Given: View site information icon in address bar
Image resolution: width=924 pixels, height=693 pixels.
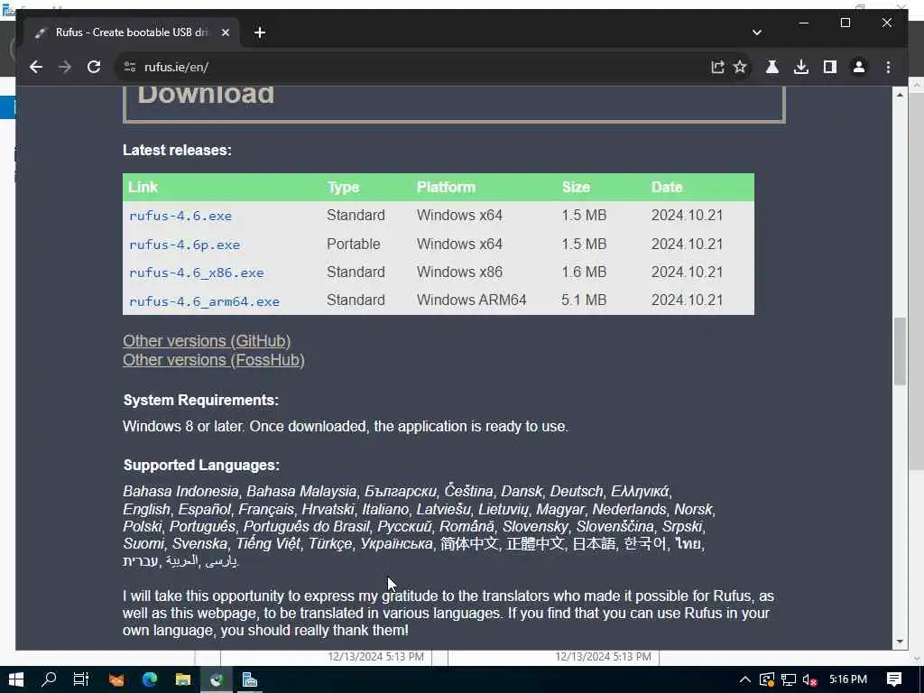Looking at the screenshot, I should [x=130, y=67].
